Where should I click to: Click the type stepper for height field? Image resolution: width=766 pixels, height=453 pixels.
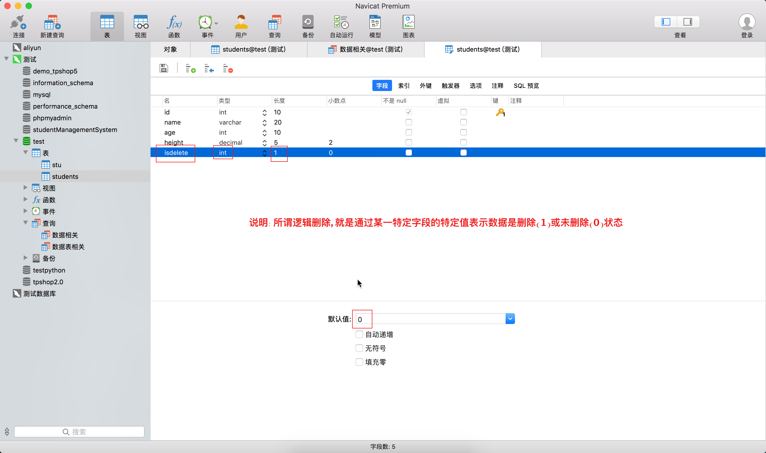264,143
